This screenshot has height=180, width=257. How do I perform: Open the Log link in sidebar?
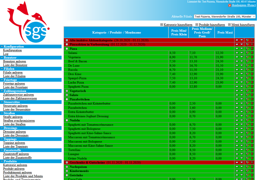(x=6, y=54)
